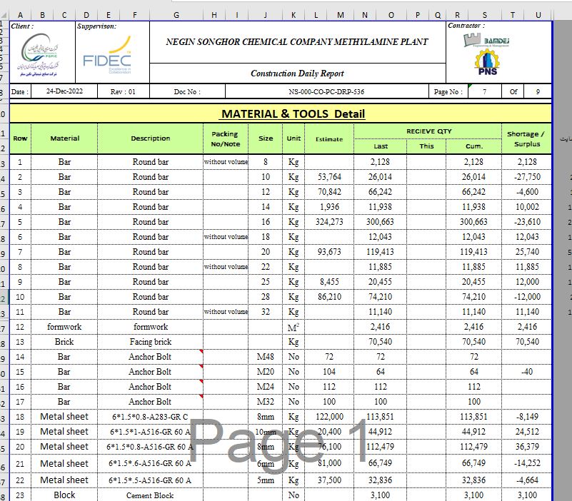Viewport: 572px width, 501px height.
Task: Select the Facing brick description cell
Action: pyautogui.click(x=150, y=342)
